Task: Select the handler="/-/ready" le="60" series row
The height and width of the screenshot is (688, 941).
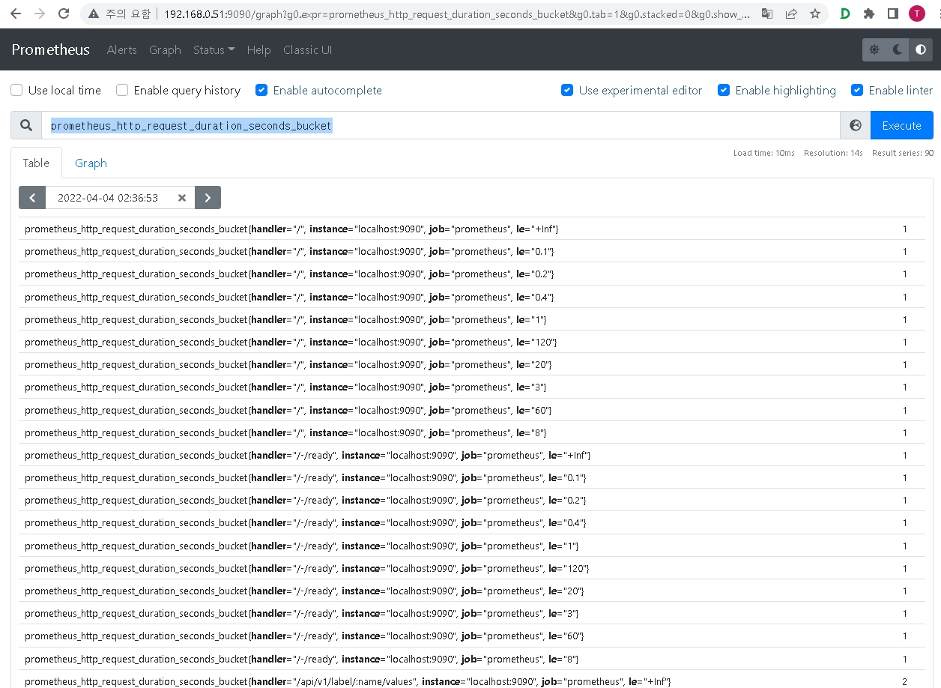Action: pyautogui.click(x=472, y=636)
